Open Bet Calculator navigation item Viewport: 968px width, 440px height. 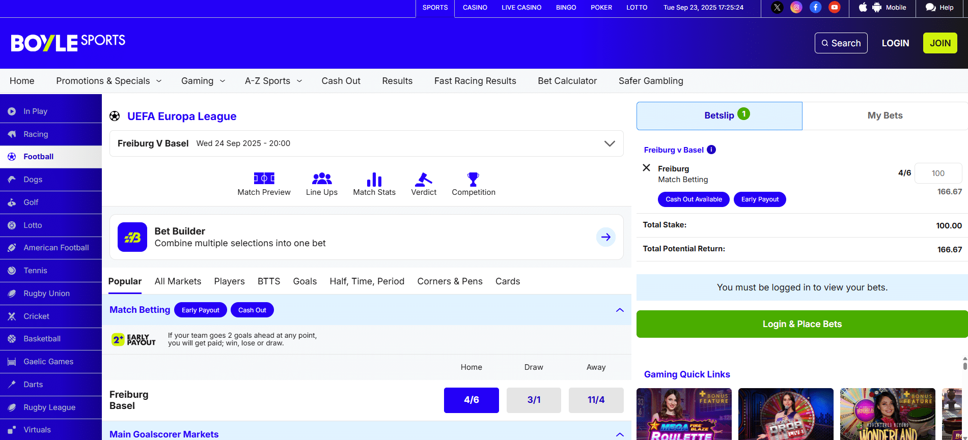click(567, 81)
